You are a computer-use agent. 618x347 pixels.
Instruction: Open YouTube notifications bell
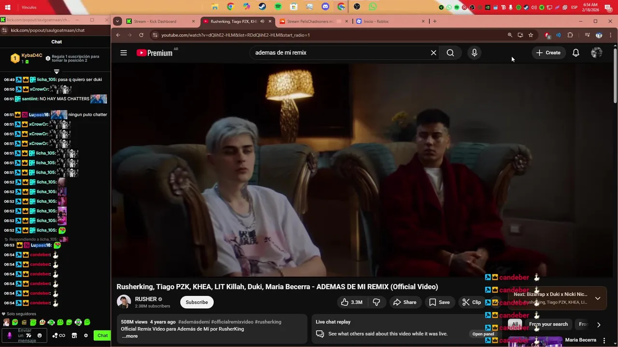[x=576, y=53]
